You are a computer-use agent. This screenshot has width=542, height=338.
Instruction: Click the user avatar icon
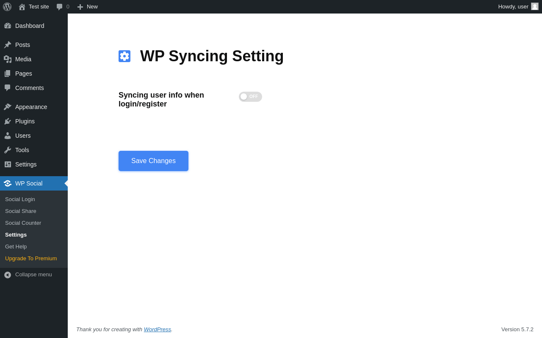pos(535,6)
